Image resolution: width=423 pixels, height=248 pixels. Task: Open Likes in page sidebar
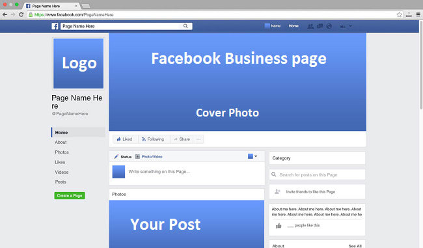point(60,162)
